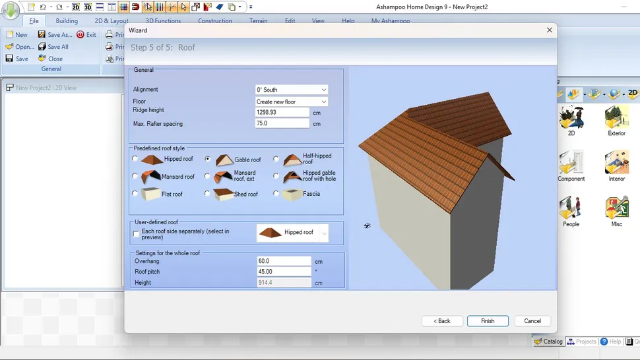Enable Each roof side separately checkbox
Screen dimensions: 640x360
136,234
